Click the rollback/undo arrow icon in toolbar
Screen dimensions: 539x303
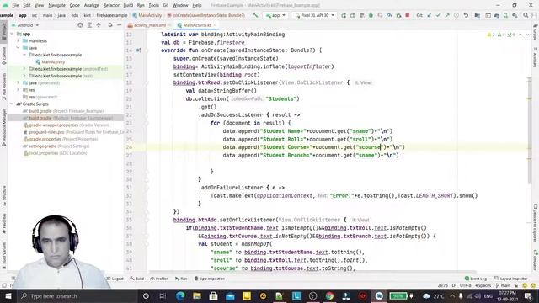point(466,15)
